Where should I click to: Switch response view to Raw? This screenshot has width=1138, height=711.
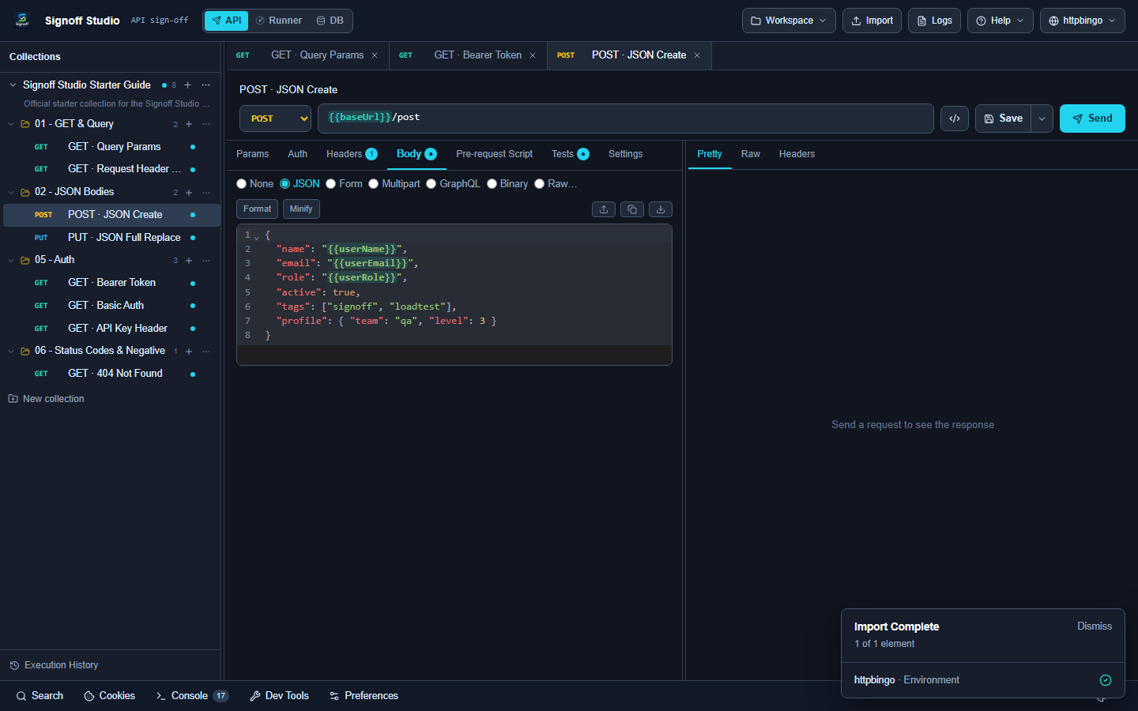(751, 154)
